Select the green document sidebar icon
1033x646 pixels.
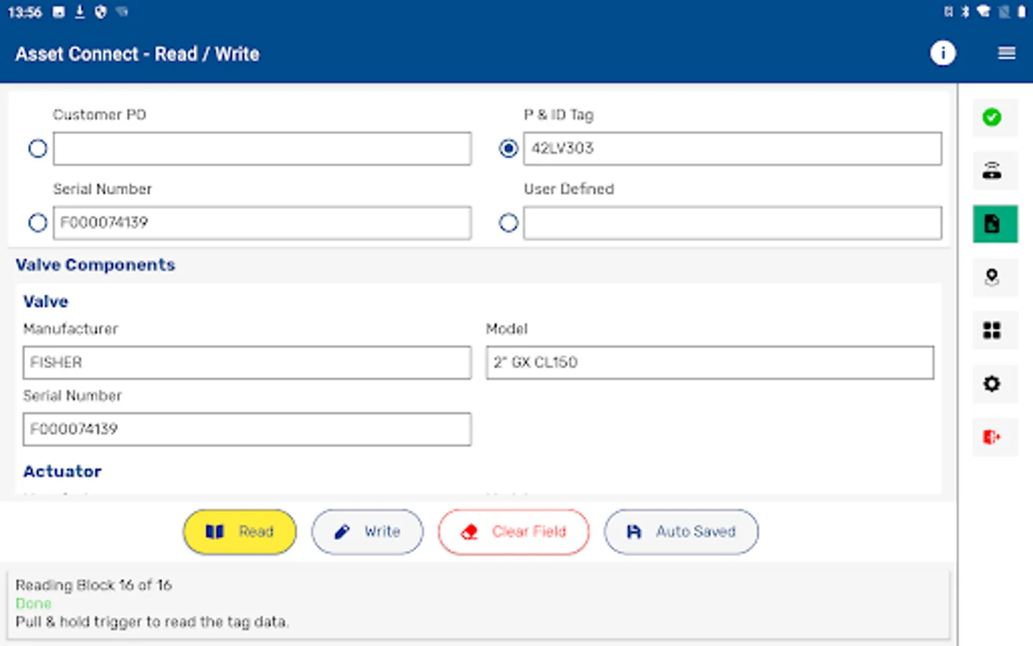(x=994, y=224)
